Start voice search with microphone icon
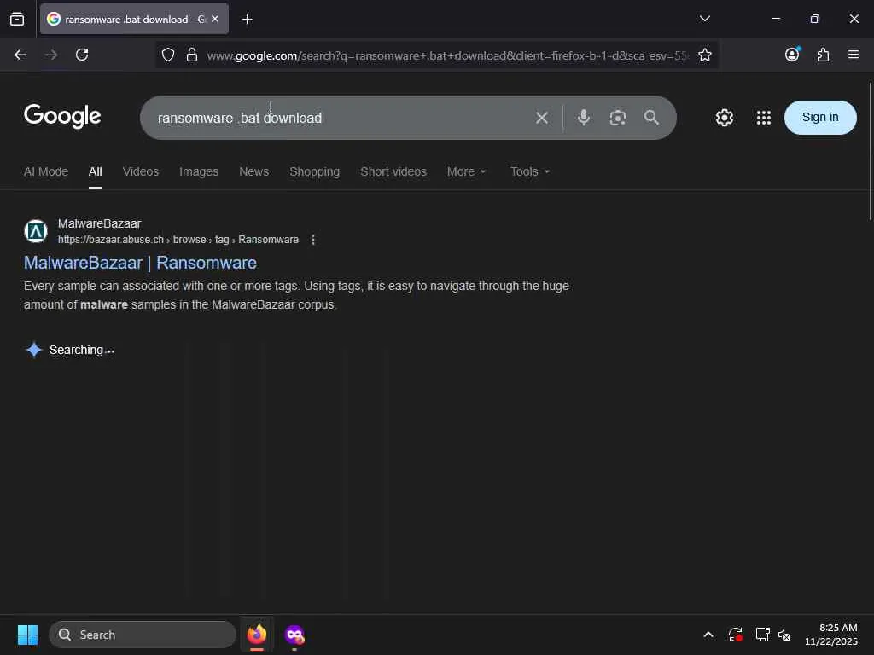Viewport: 874px width, 655px height. (x=583, y=118)
